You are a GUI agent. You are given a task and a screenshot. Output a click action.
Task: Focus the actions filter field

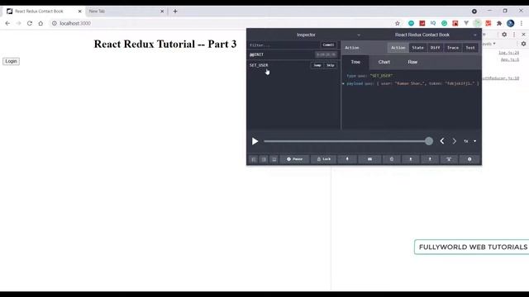coord(284,45)
